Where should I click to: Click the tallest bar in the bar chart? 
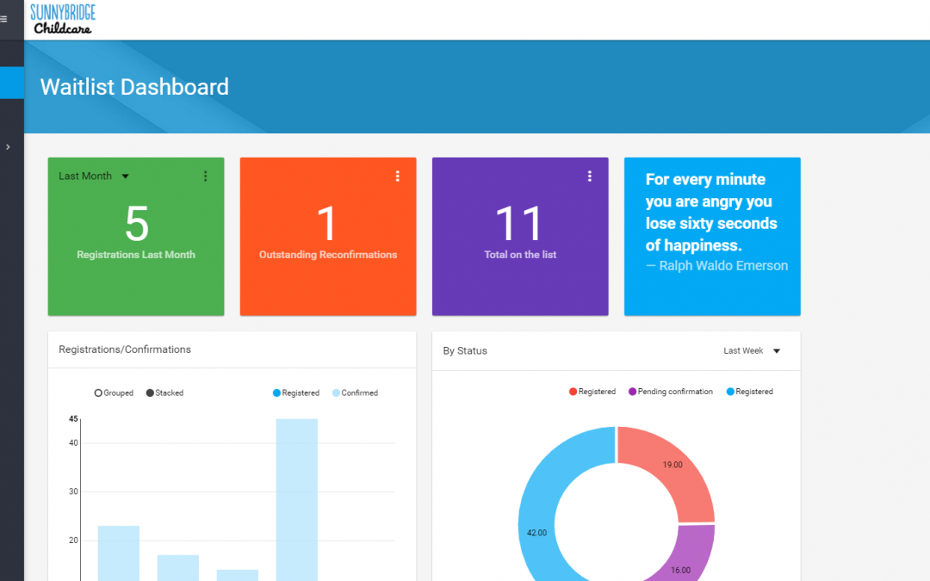[x=296, y=500]
